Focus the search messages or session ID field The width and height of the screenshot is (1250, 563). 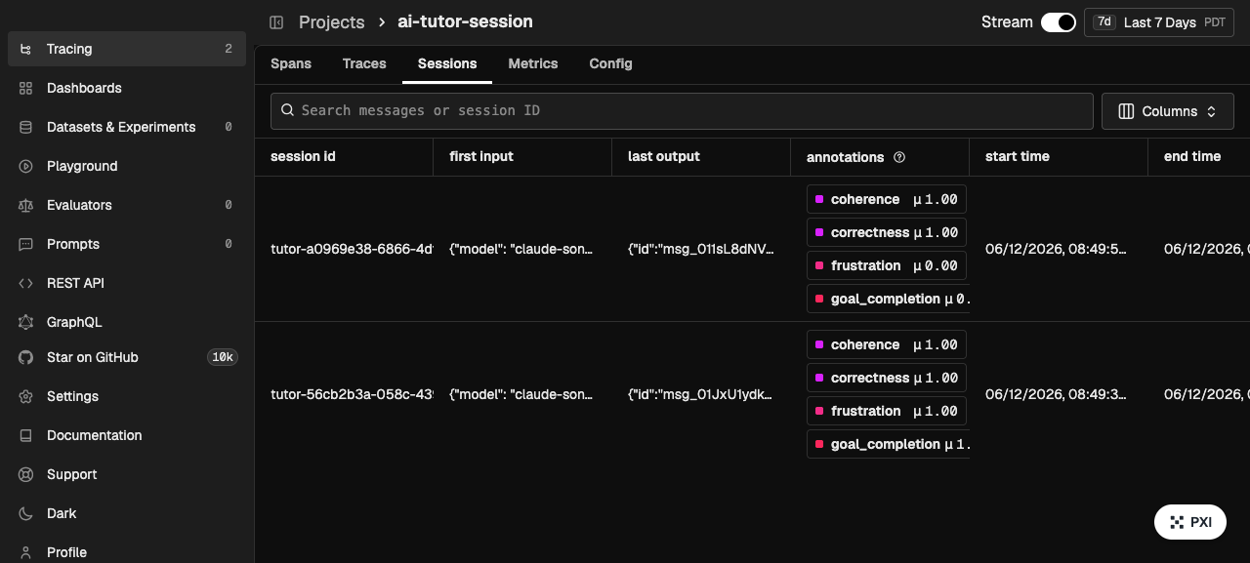[x=682, y=111]
